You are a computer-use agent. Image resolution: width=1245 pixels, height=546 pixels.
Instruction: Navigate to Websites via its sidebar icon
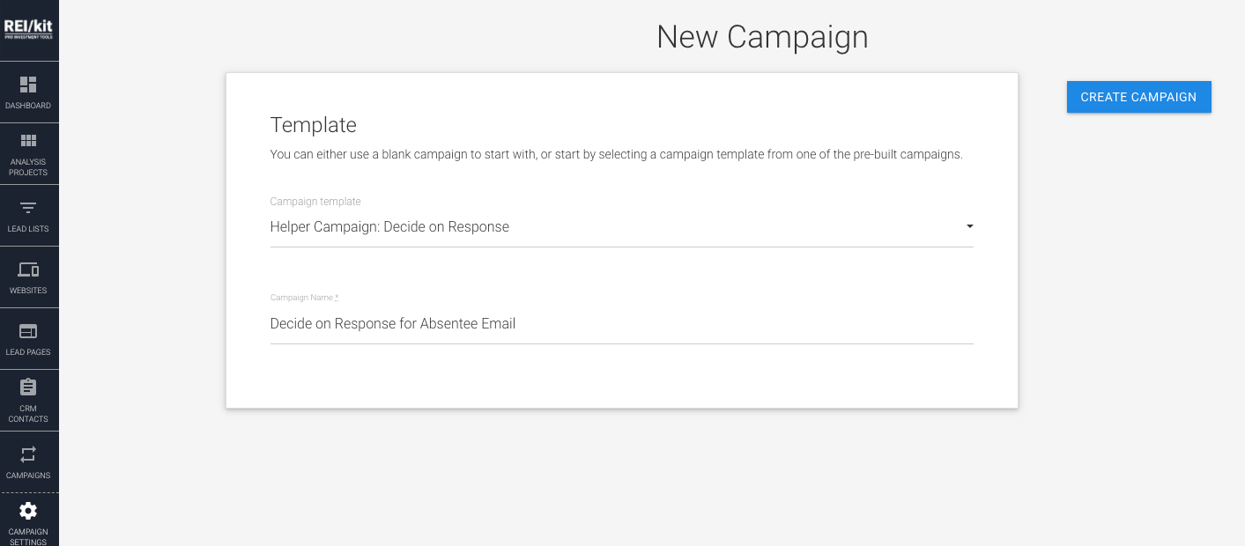click(x=29, y=277)
